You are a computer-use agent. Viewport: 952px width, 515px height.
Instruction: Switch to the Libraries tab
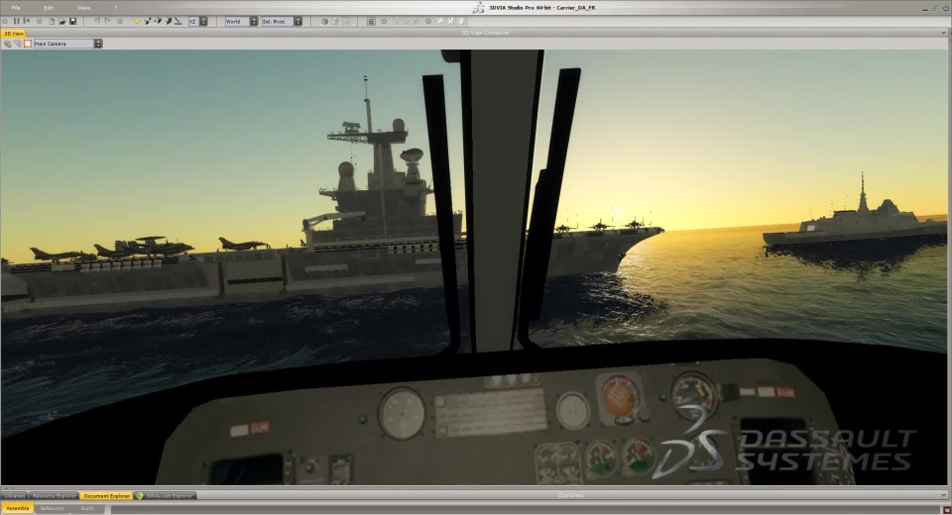(15, 495)
